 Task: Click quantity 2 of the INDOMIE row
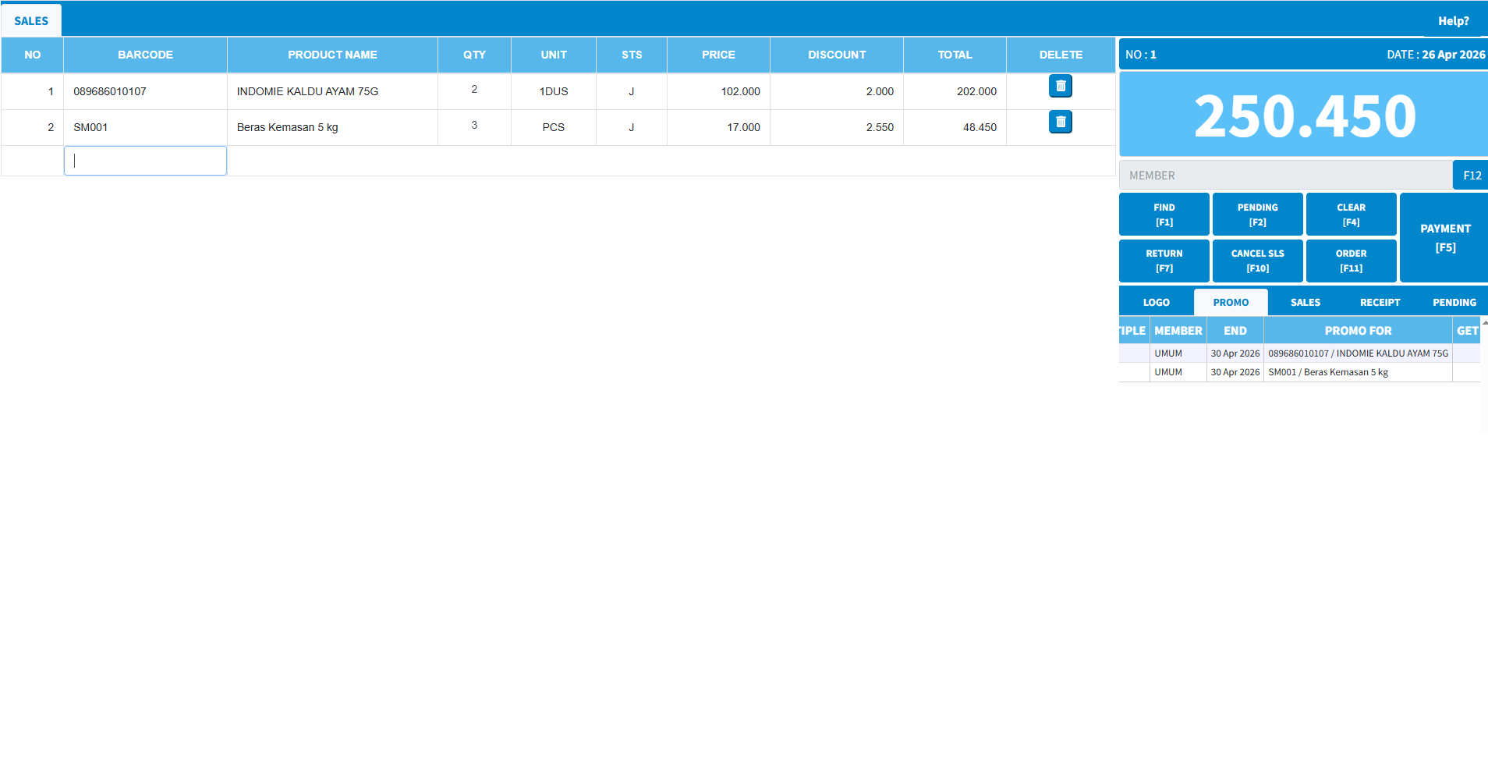[x=474, y=90]
